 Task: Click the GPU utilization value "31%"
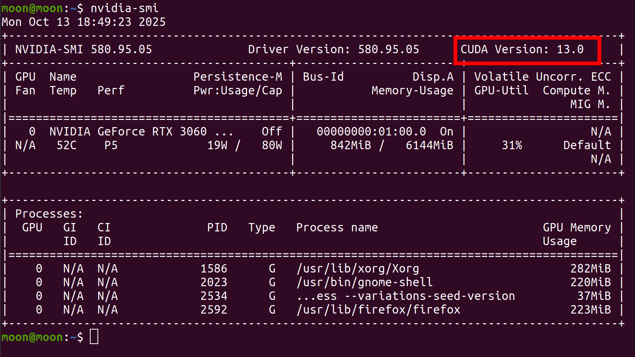[x=512, y=145]
